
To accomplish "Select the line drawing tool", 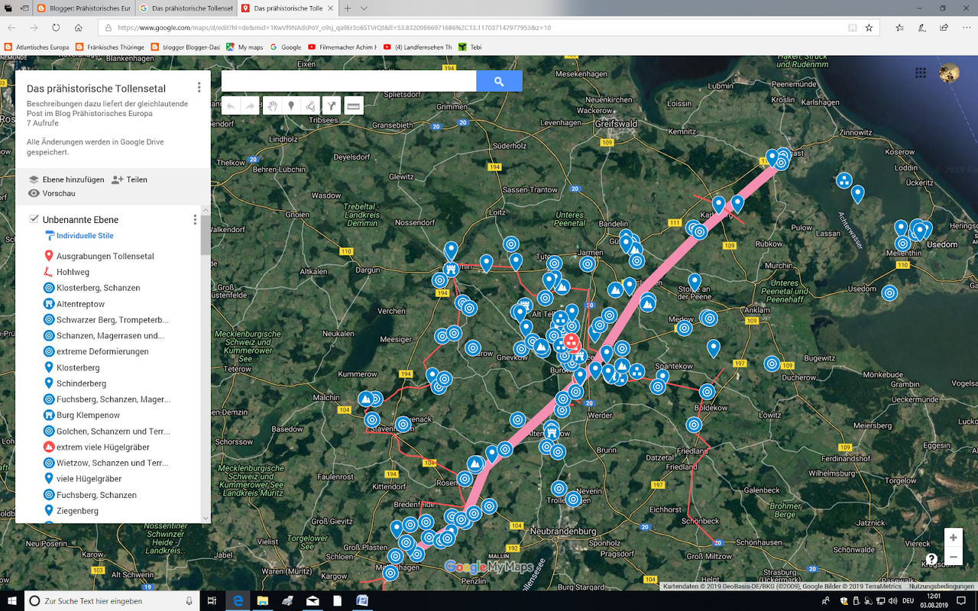I will [311, 105].
